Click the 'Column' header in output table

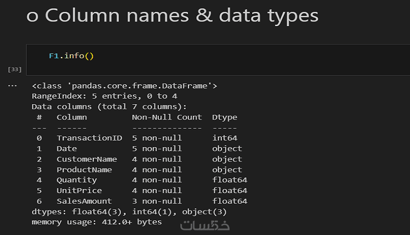pyautogui.click(x=72, y=117)
